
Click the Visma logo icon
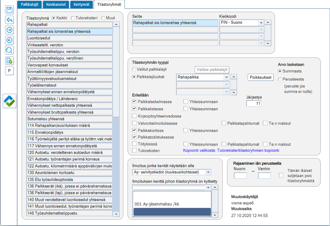tap(10, 101)
